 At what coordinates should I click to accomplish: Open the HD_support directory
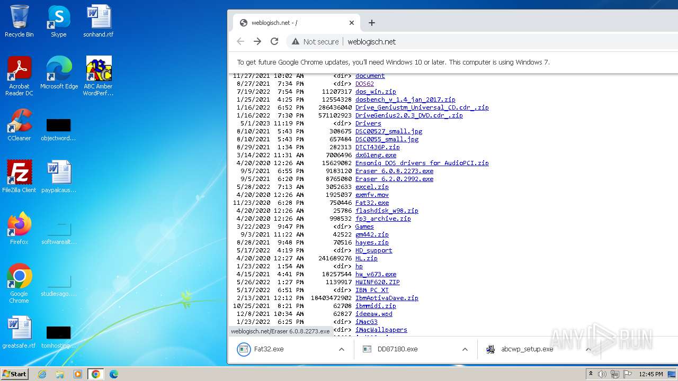374,250
